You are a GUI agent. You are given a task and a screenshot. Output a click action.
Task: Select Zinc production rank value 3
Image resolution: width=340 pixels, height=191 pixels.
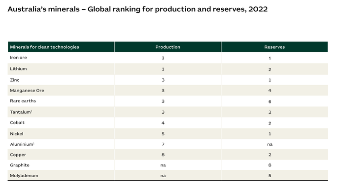click(x=163, y=80)
